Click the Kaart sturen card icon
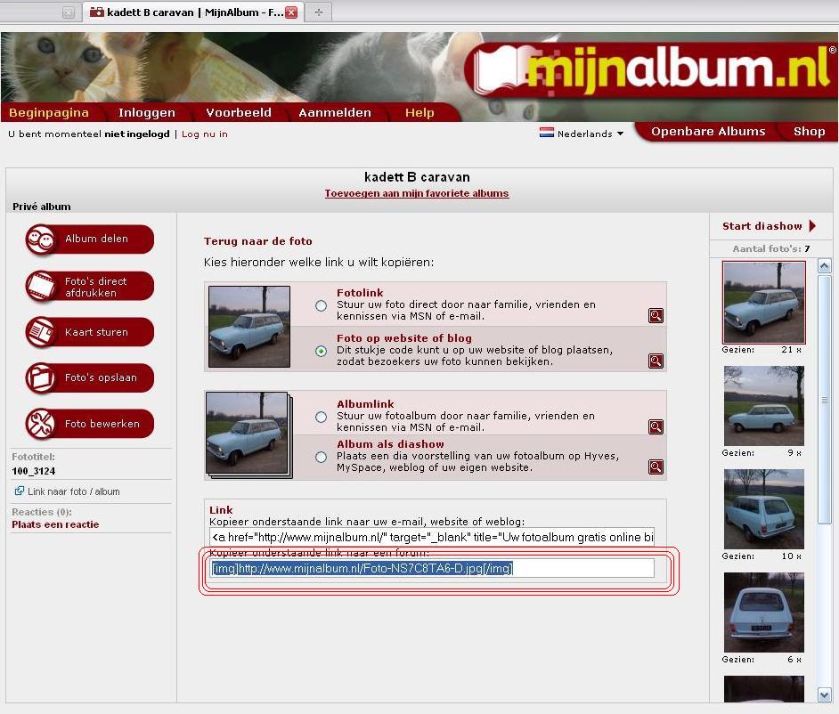The height and width of the screenshot is (714, 839). (42, 332)
